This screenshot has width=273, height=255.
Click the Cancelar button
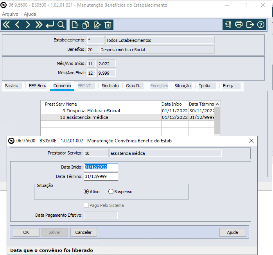(83, 232)
